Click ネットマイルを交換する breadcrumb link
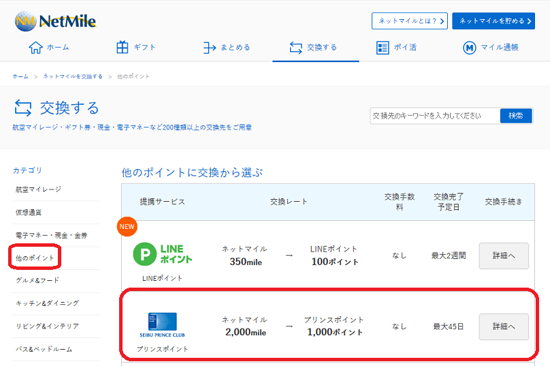Screen dimensions: 550x366 coord(73,76)
